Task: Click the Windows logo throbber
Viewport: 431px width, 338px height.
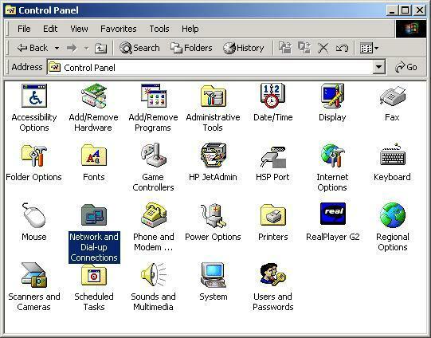Action: tap(411, 29)
